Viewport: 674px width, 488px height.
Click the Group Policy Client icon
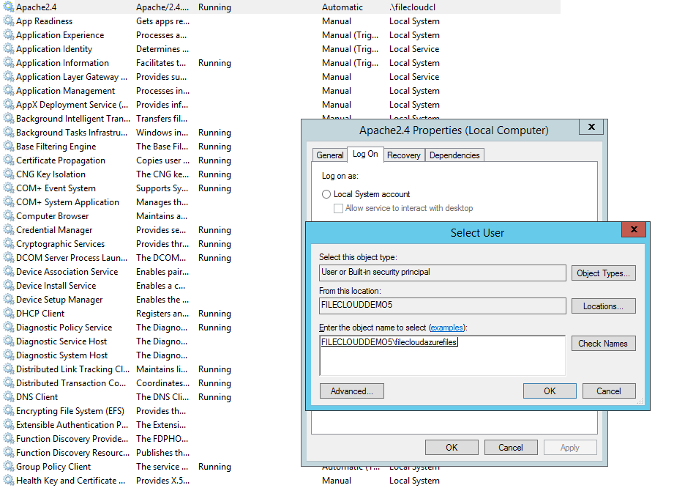(x=8, y=467)
